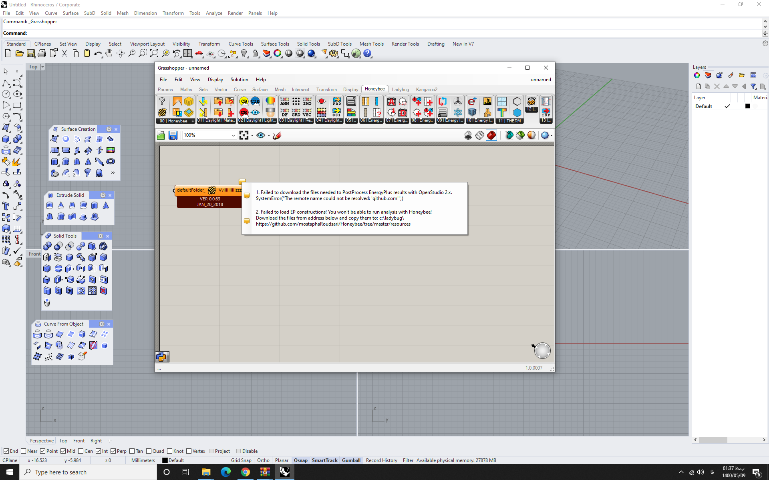Show more Surface Creation tools chevron

point(113,173)
